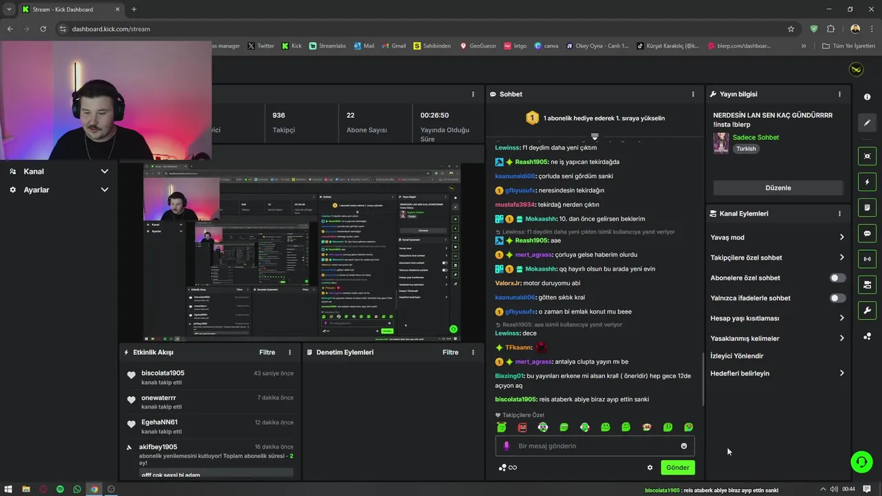Open Yasaklanmış kelimeler settings
This screenshot has width=882, height=496.
[x=777, y=338]
